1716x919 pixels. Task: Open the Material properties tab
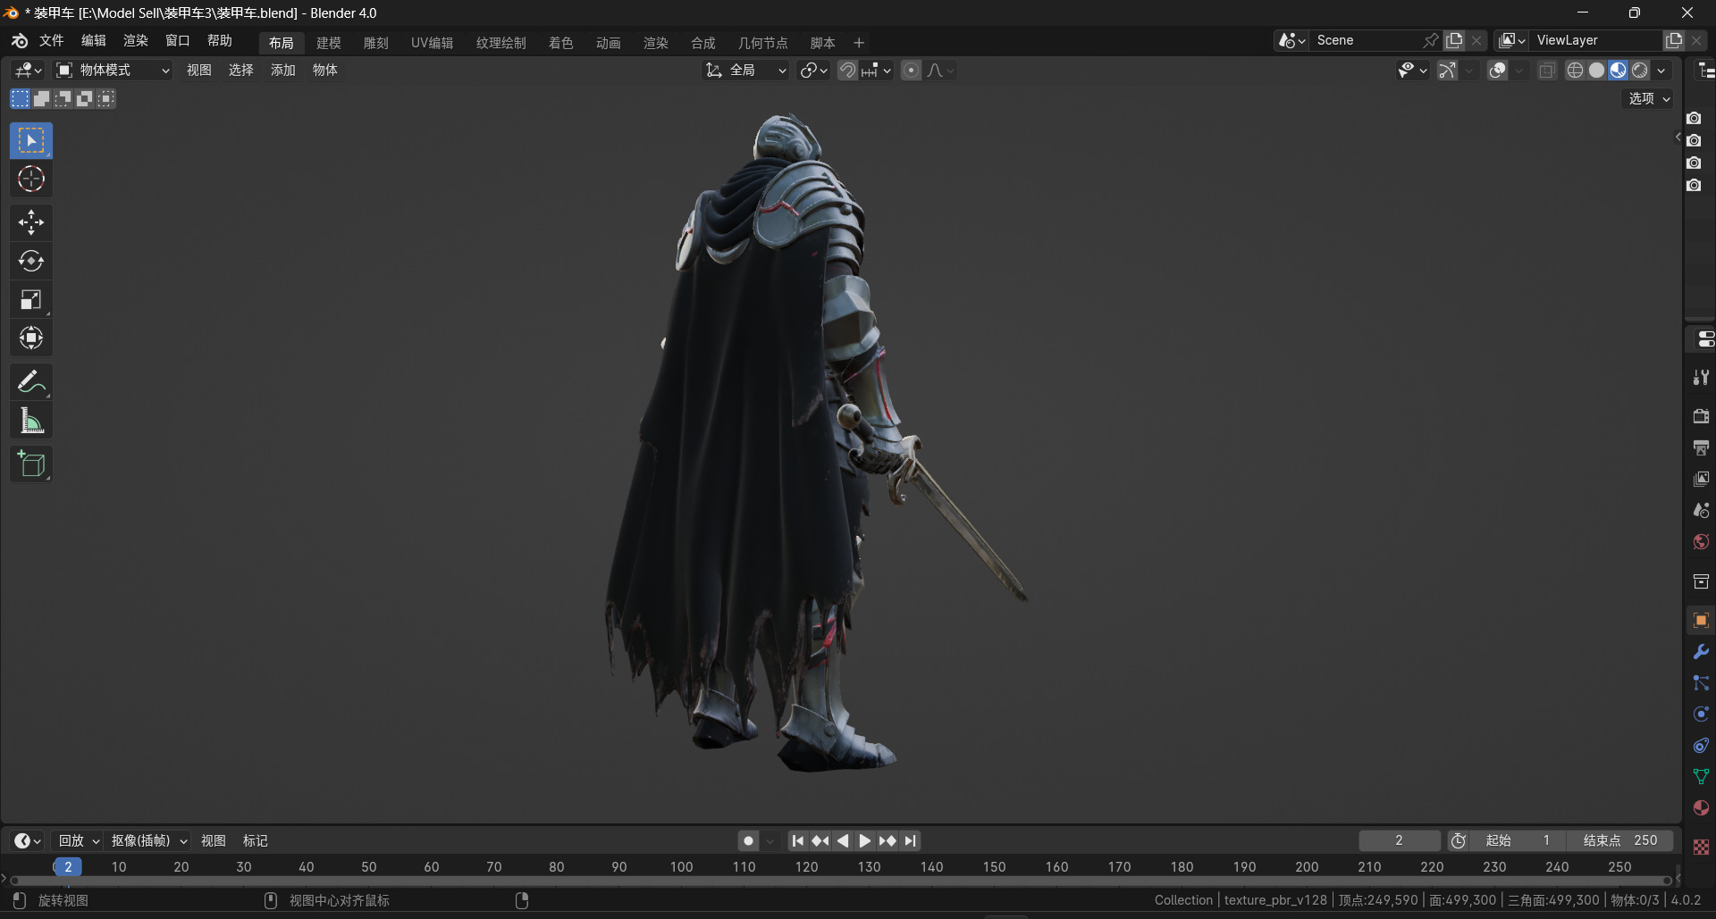(x=1701, y=808)
